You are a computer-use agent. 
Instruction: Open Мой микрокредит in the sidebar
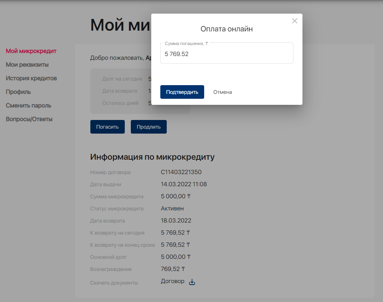point(31,51)
